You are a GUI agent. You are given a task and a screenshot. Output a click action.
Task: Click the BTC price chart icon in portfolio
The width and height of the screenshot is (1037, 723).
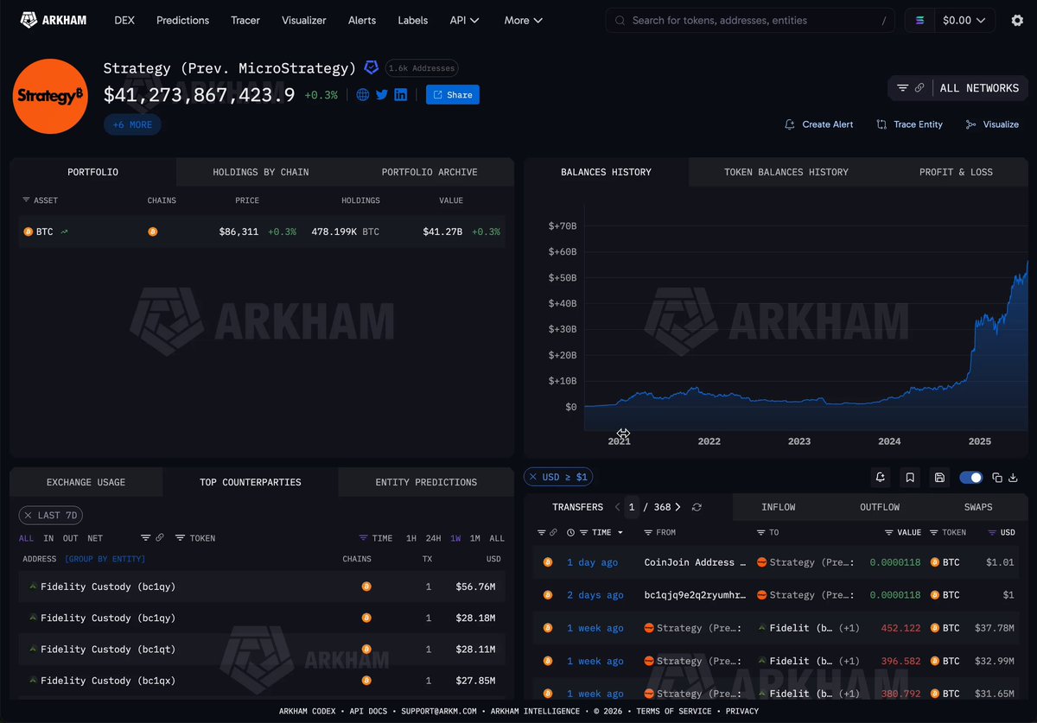coord(65,231)
